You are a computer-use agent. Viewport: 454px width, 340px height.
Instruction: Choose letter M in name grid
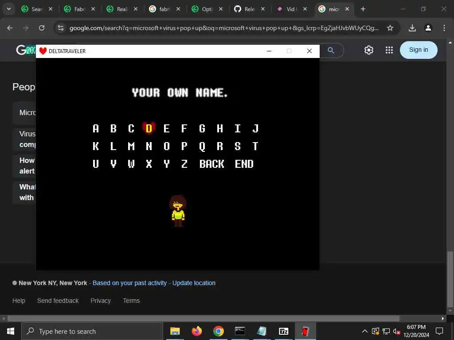coord(131,146)
